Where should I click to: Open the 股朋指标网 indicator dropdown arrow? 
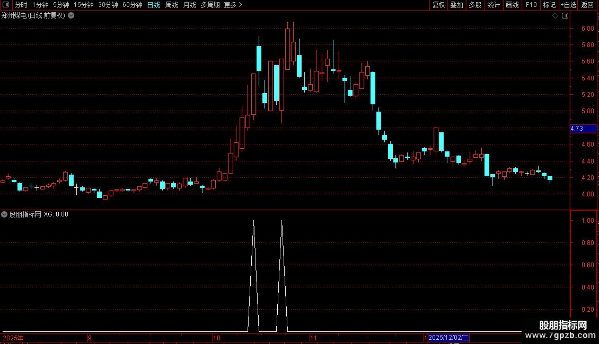[4, 214]
